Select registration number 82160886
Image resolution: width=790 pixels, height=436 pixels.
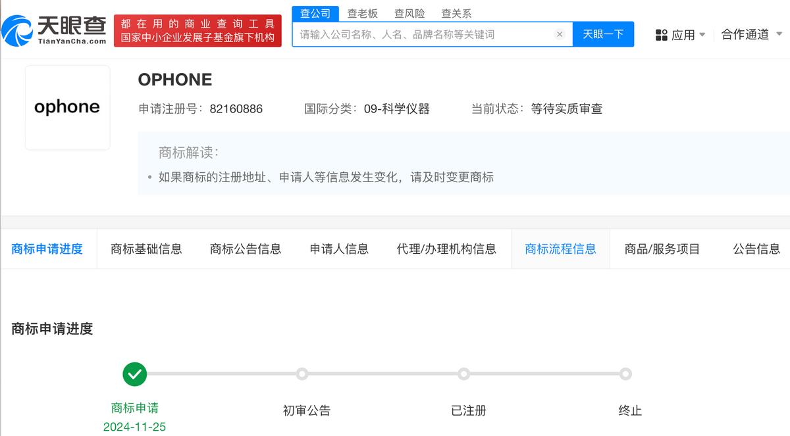(x=236, y=109)
